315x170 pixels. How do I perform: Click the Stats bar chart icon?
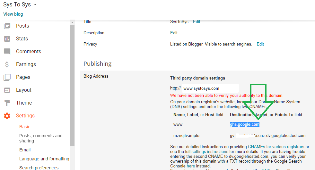tap(7, 39)
